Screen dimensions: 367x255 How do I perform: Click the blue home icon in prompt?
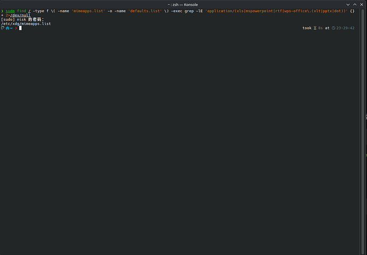(x=7, y=28)
